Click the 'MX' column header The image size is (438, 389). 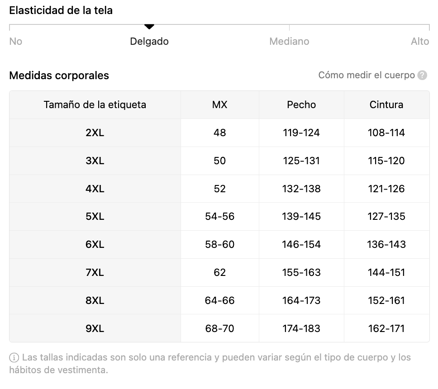tap(220, 105)
